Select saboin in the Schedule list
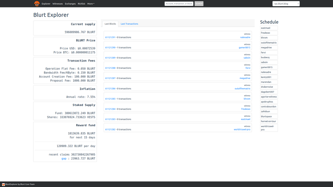The image size is (333, 187). (x=269, y=62)
